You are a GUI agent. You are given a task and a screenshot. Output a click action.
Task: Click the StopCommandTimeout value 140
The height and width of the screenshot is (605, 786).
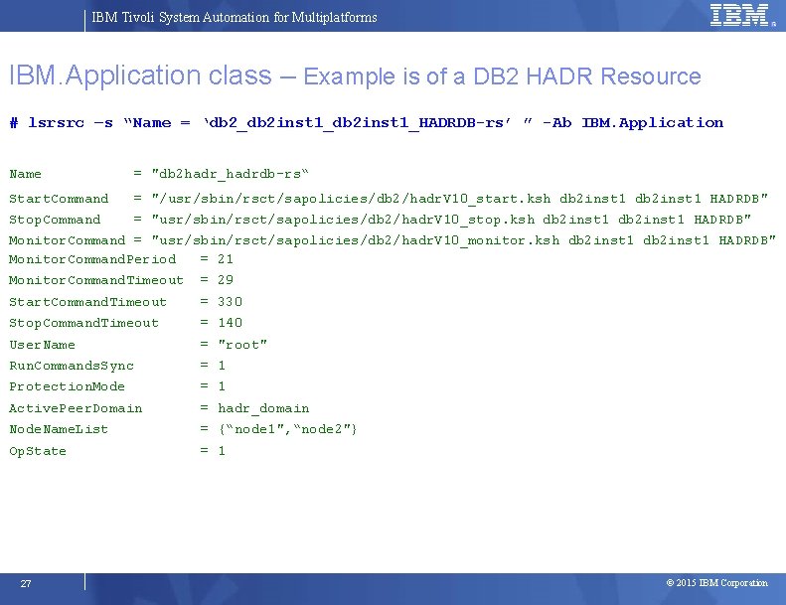(231, 323)
